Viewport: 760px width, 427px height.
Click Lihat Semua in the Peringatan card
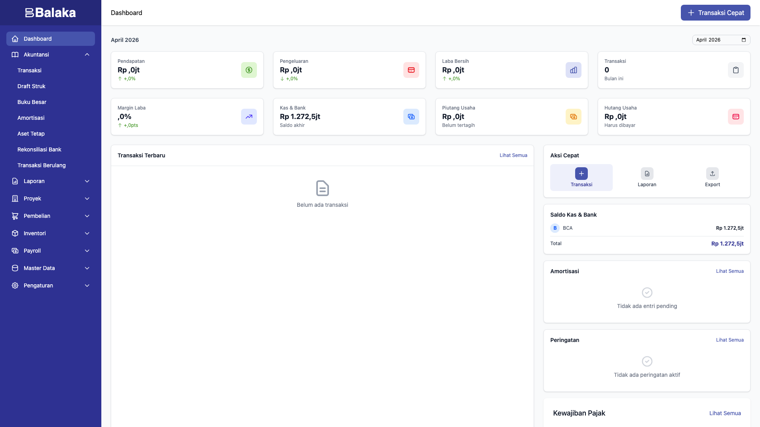coord(730,340)
